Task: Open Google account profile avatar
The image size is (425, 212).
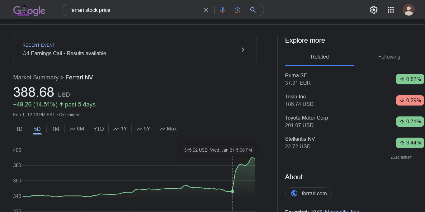Action: (408, 10)
